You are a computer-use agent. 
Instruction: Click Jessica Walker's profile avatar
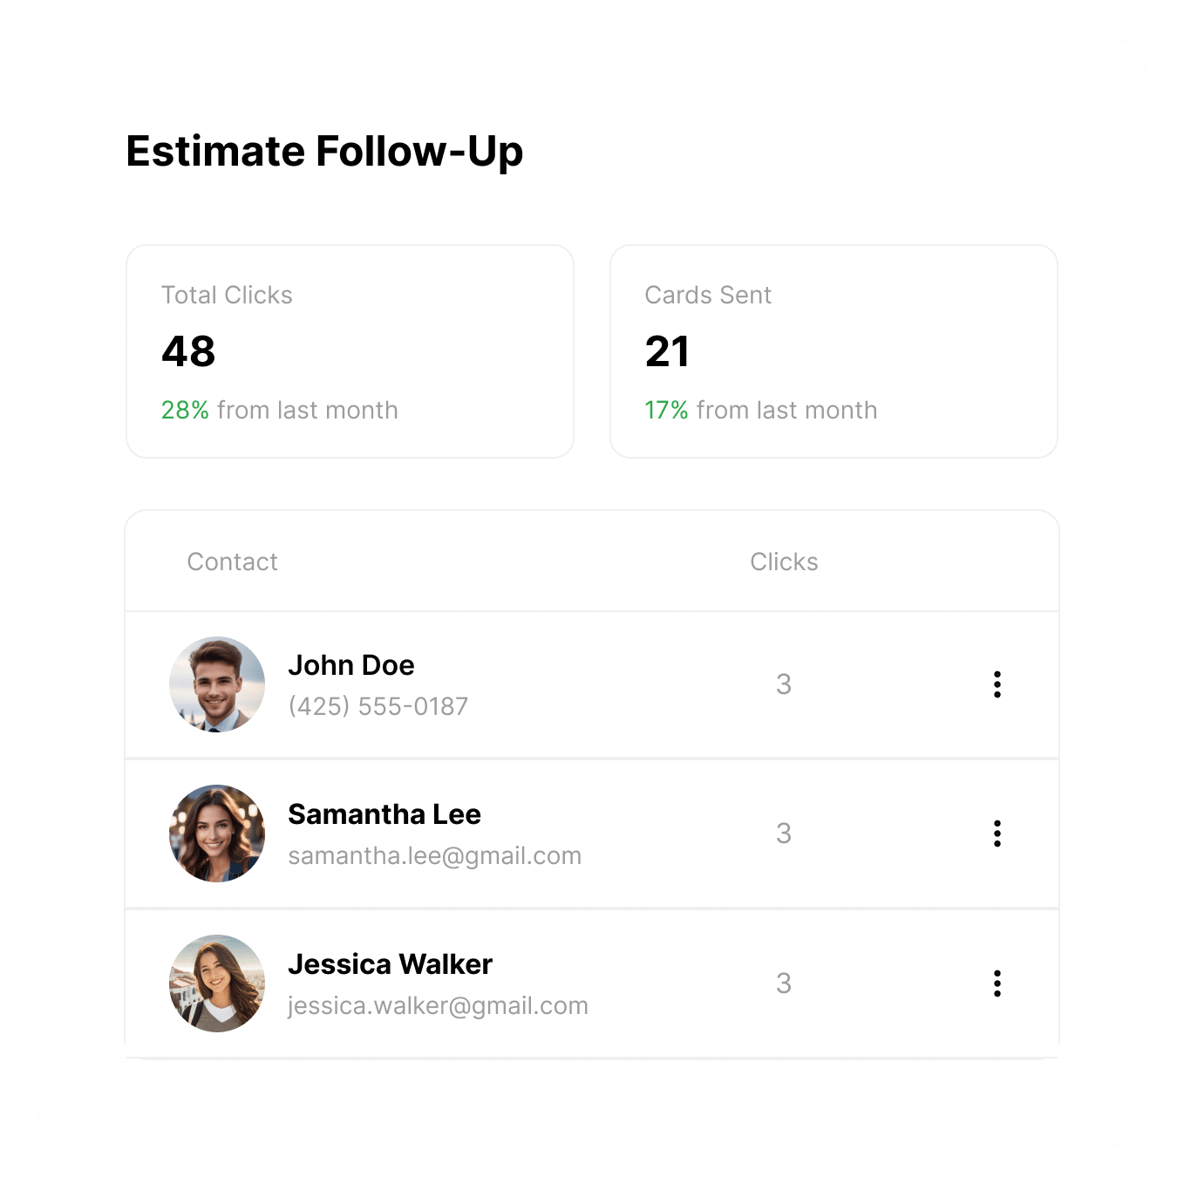pos(217,983)
